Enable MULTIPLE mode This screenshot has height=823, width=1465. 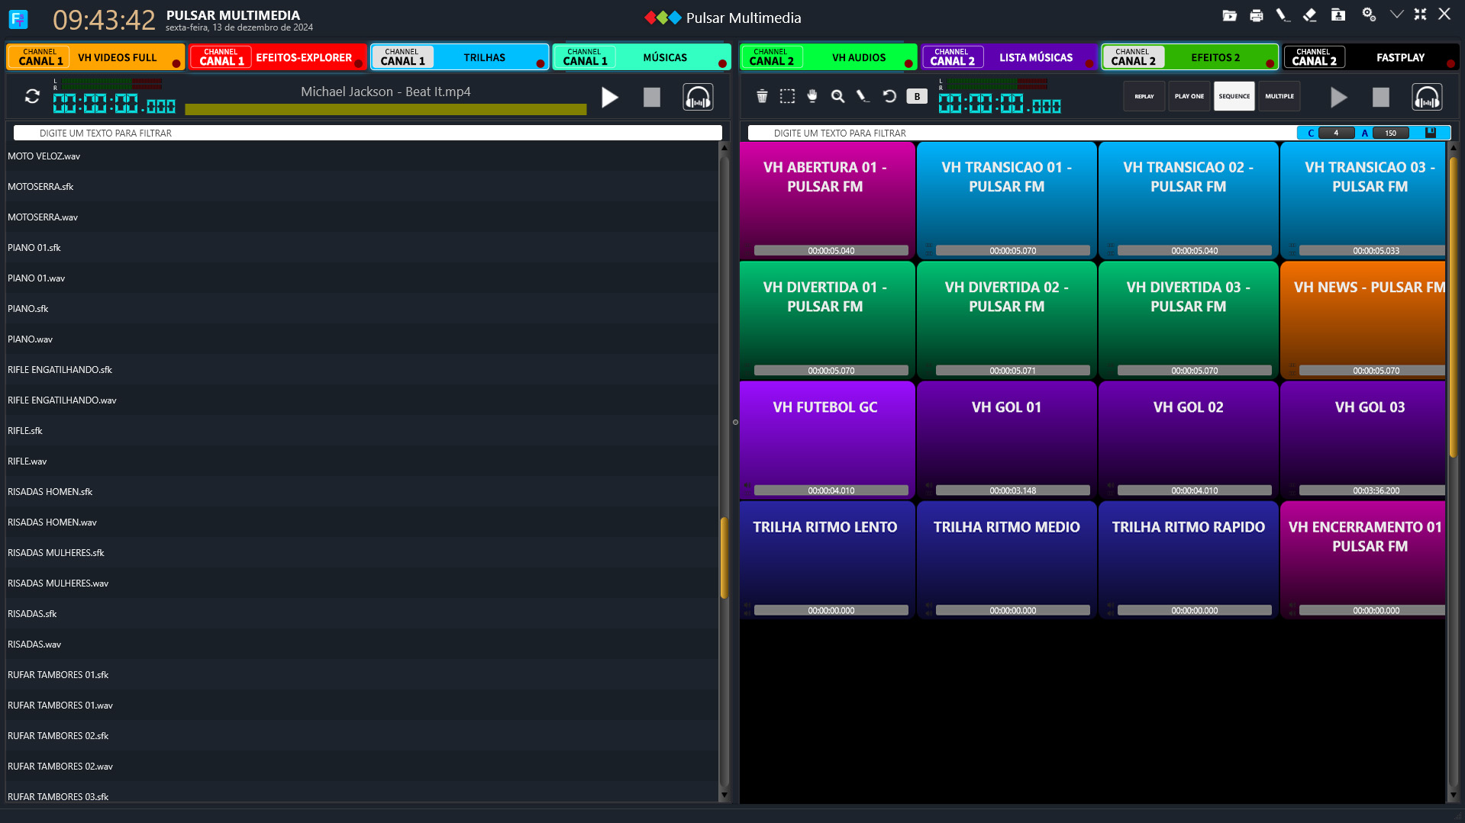1279,97
